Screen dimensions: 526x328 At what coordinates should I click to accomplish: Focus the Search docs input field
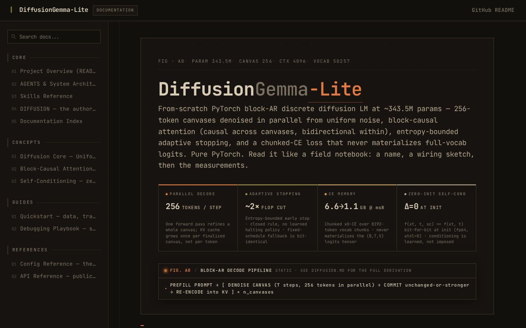pyautogui.click(x=54, y=36)
